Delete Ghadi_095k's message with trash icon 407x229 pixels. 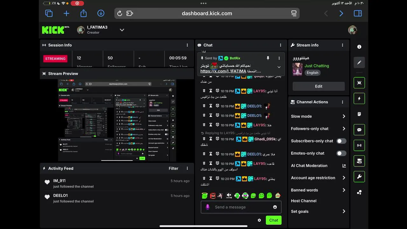pos(204,139)
